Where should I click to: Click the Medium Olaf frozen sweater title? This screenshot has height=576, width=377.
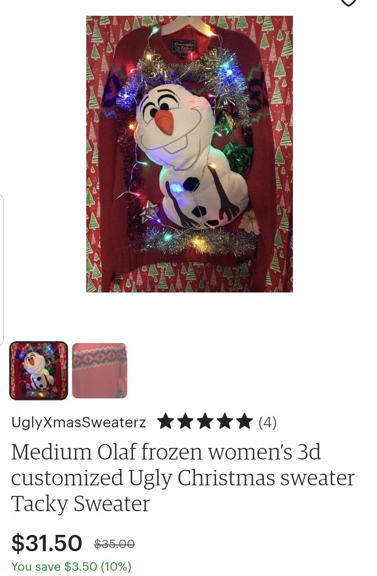pyautogui.click(x=182, y=477)
